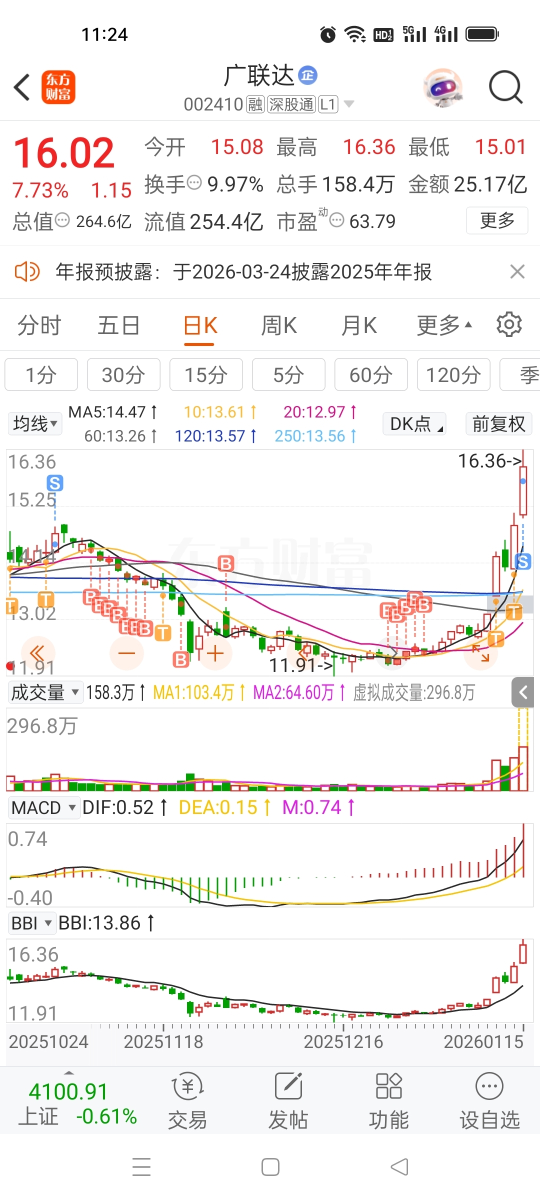Open the 功能 functions icon

tap(388, 1100)
